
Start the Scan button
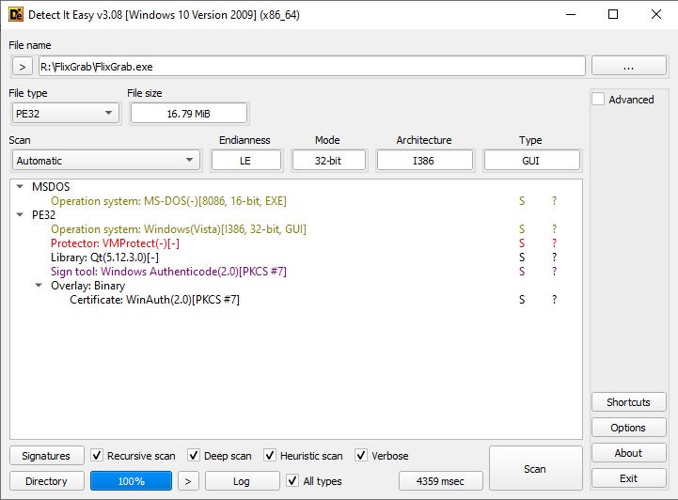point(535,468)
